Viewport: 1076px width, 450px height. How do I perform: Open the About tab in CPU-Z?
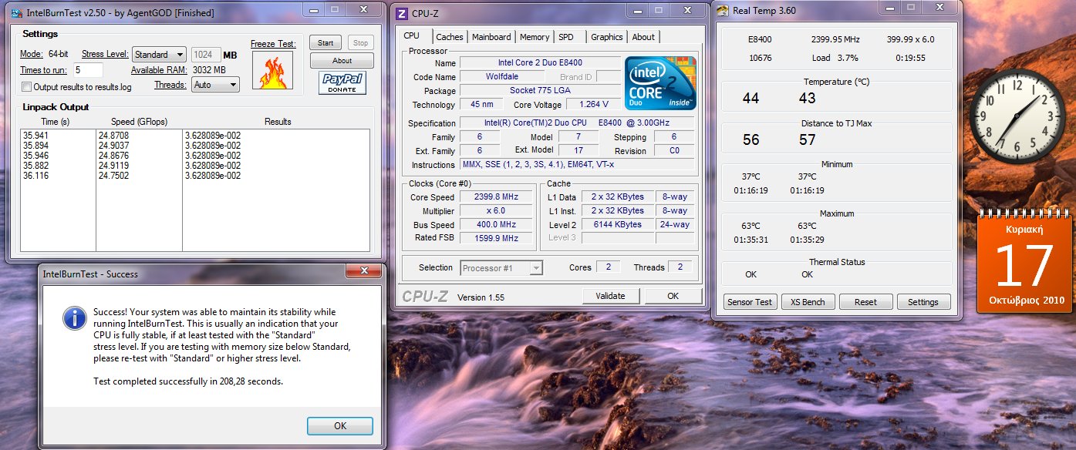pos(643,37)
